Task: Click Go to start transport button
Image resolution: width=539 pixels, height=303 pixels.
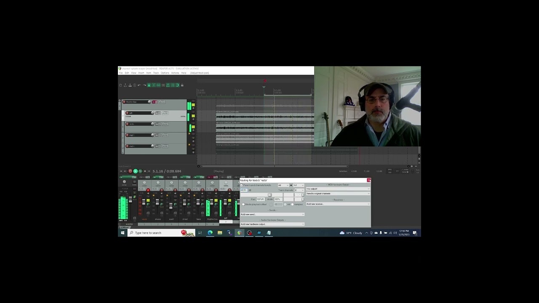Action: (x=121, y=171)
